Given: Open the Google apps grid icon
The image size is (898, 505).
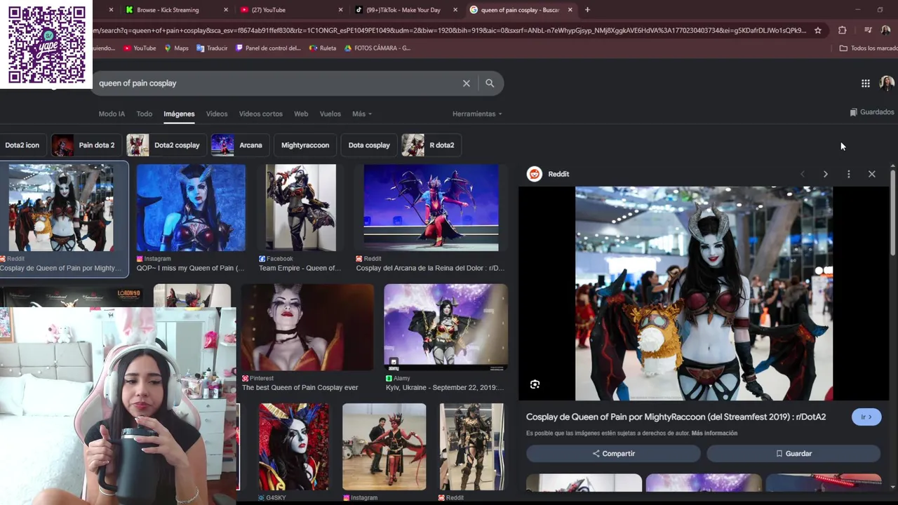Looking at the screenshot, I should (866, 83).
